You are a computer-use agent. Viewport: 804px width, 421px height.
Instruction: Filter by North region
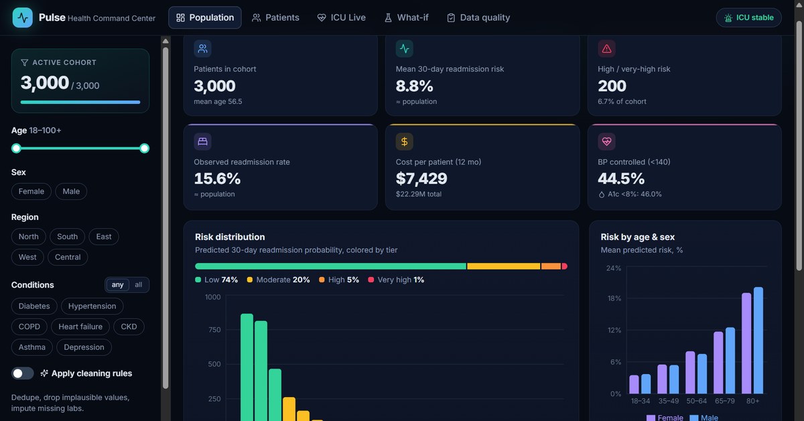pos(29,237)
